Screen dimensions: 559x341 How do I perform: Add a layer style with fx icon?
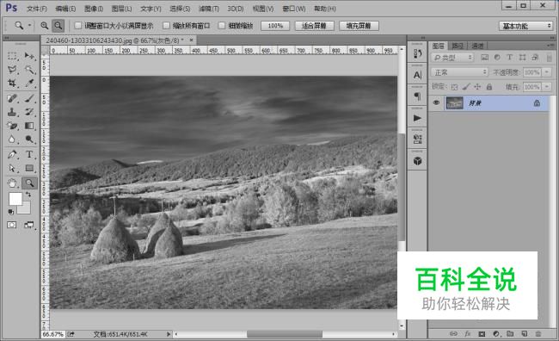pyautogui.click(x=467, y=334)
